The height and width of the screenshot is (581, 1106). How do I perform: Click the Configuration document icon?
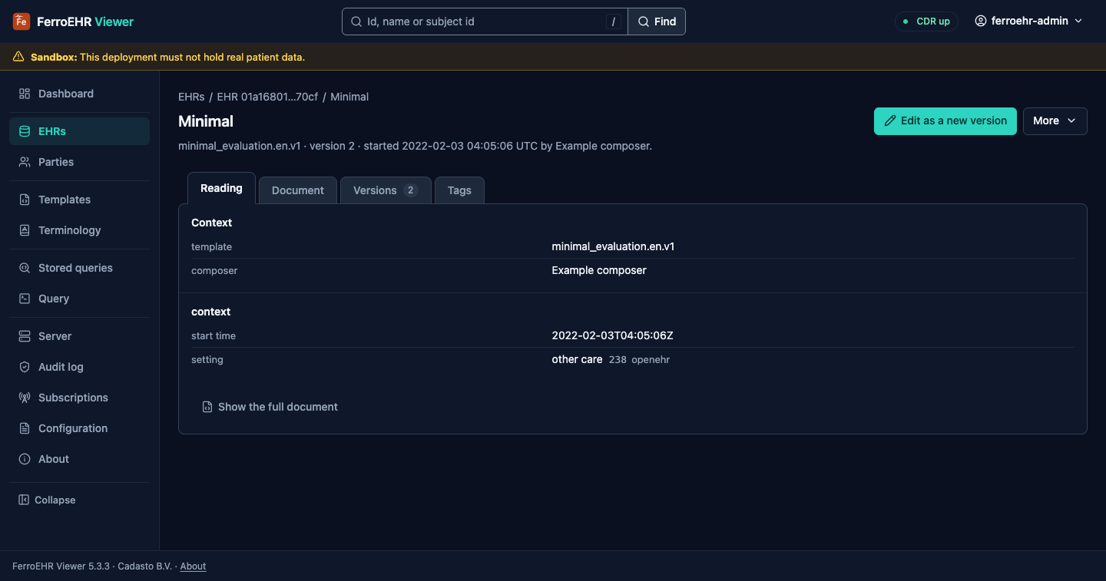click(x=25, y=428)
